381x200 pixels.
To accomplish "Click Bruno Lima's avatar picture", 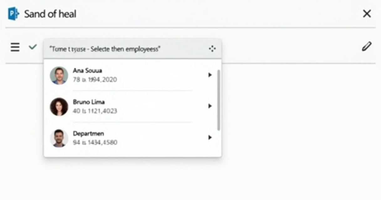I will 59,107.
